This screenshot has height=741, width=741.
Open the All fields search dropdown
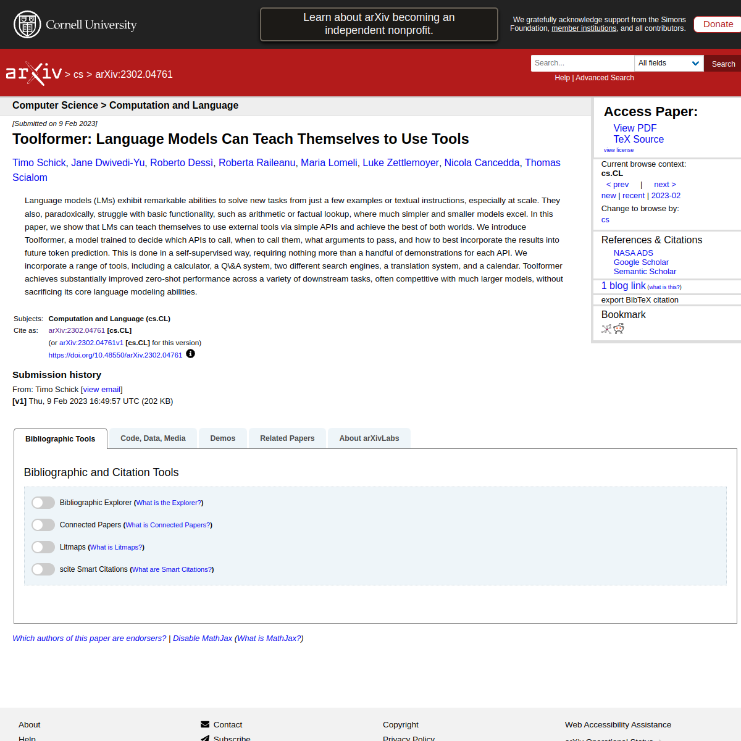[x=669, y=63]
